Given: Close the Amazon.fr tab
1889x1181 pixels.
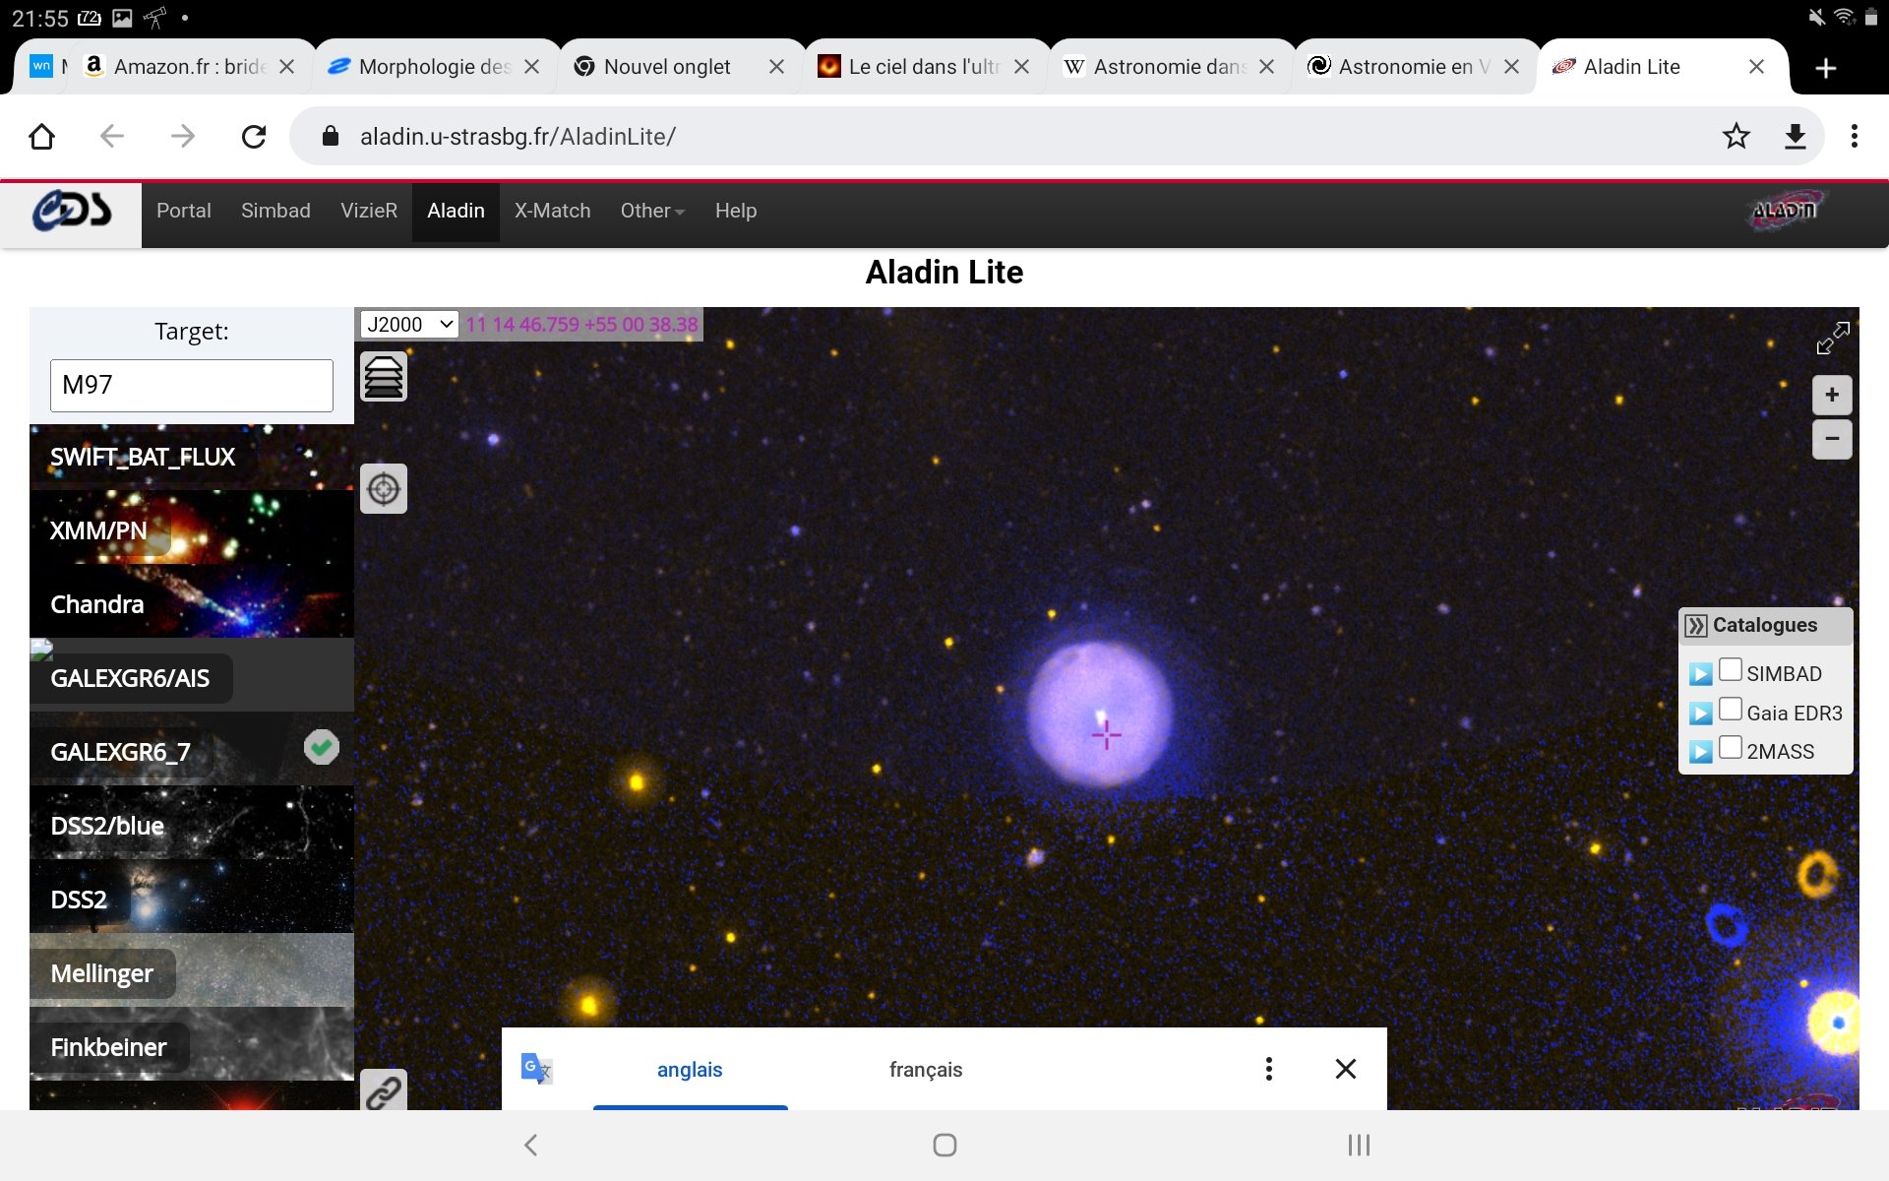Looking at the screenshot, I should pos(286,67).
